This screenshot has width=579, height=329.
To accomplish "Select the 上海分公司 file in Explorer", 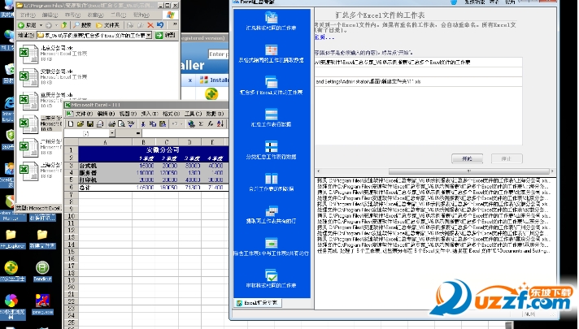I will 41,171.
